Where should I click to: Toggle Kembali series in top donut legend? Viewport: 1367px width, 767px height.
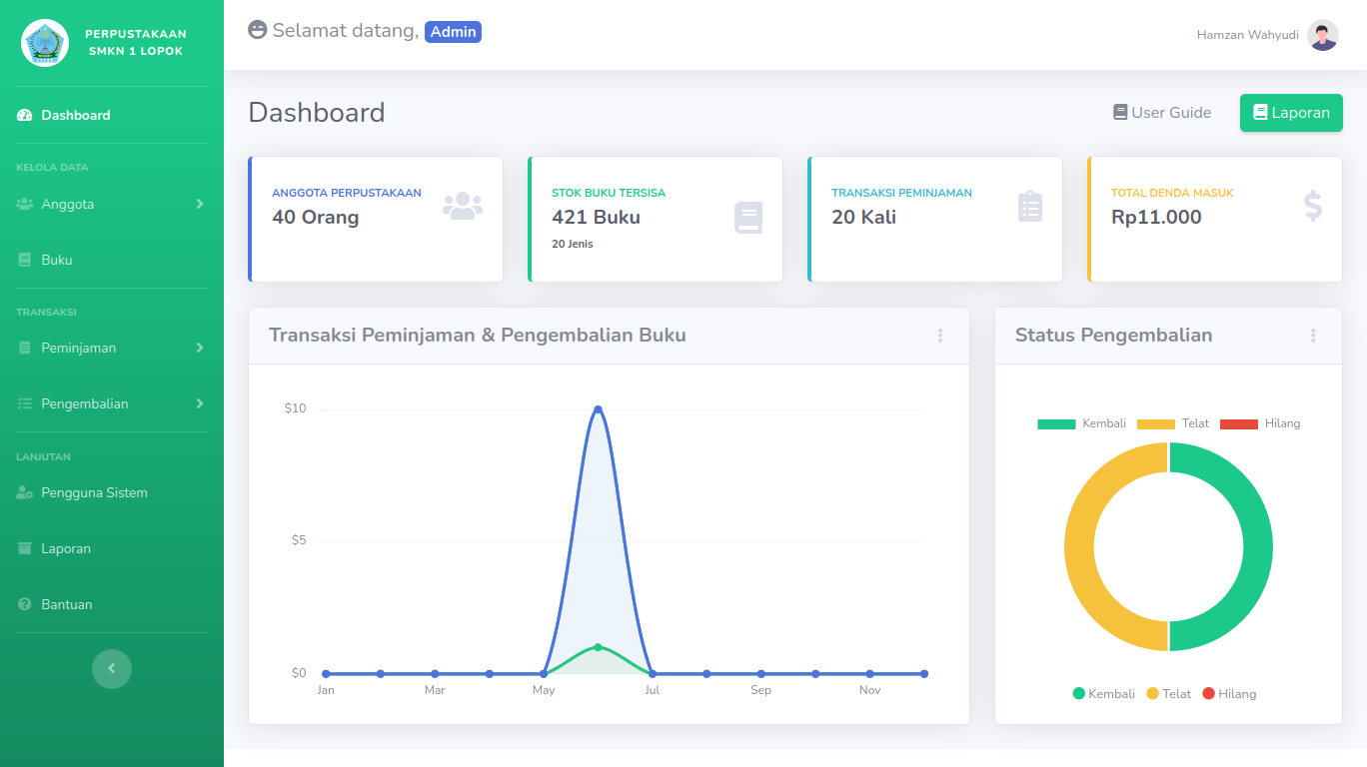point(1081,423)
